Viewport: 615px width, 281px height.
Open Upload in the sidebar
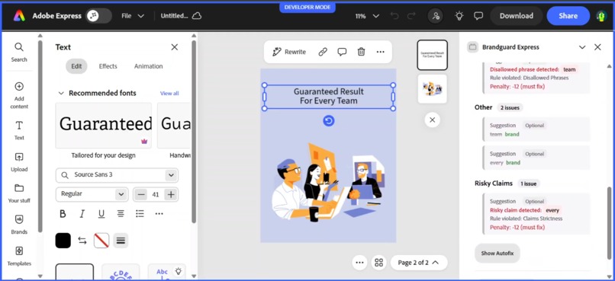[19, 162]
